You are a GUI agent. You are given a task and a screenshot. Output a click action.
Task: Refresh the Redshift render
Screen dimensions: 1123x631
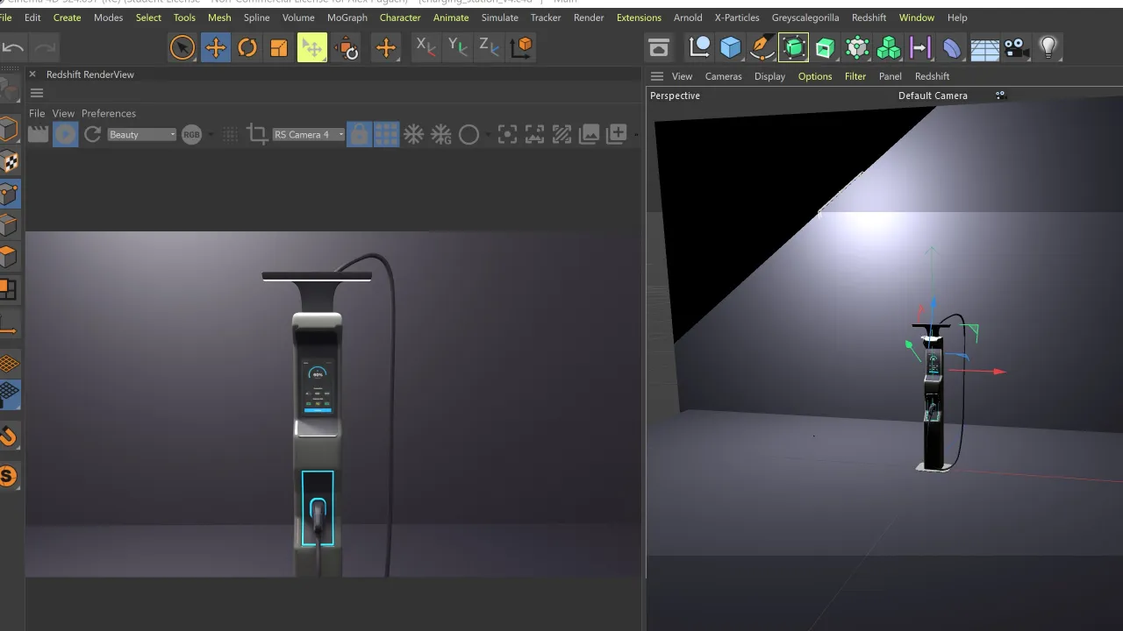pyautogui.click(x=92, y=134)
